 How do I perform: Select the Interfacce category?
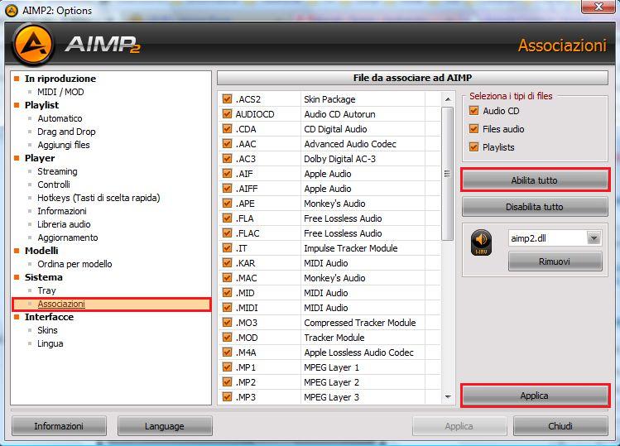49,317
